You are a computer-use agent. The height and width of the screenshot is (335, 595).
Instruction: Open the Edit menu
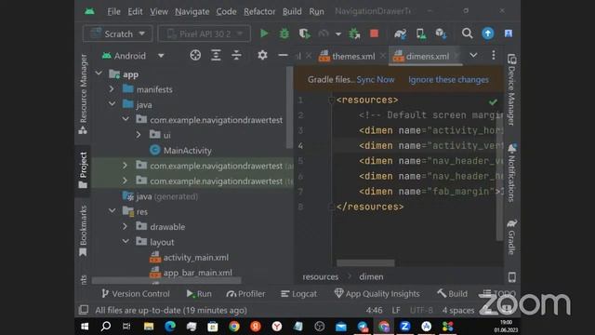(x=135, y=11)
